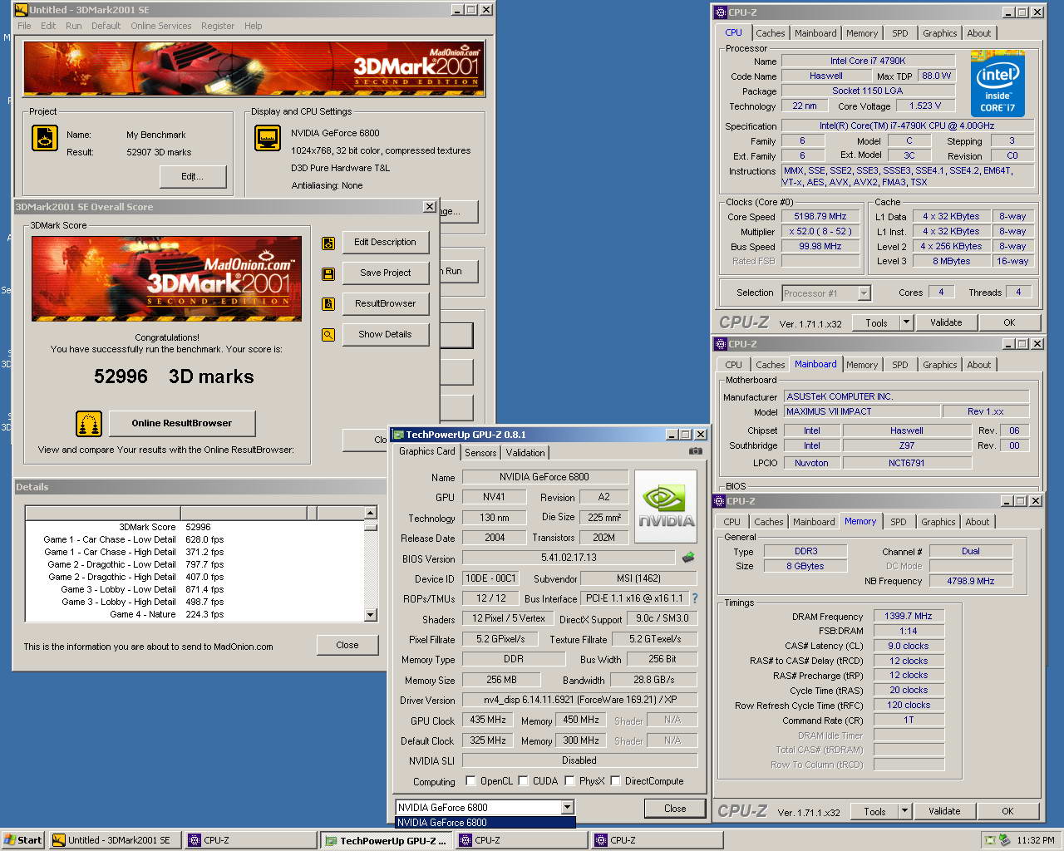This screenshot has height=851, width=1064.
Task: Click the Validate button in the top CPU-Z
Action: (x=946, y=323)
